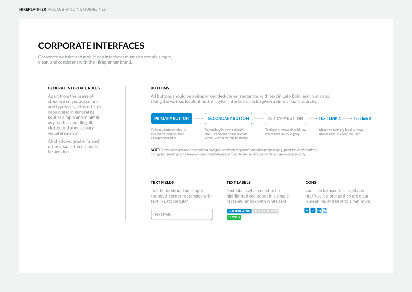Click VISUAL BRANDING GUIDELINES in the header
Screen dimensions: 412x292
(x=77, y=9)
